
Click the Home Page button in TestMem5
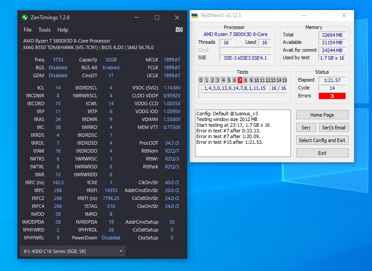pos(322,115)
